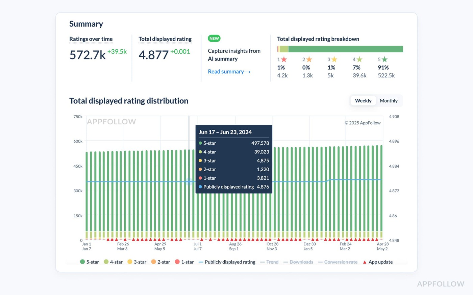The image size is (473, 295).
Task: Toggle 5-star series in chart legend
Action: (90, 262)
